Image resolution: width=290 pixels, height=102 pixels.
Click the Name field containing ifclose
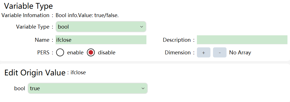click(x=101, y=40)
